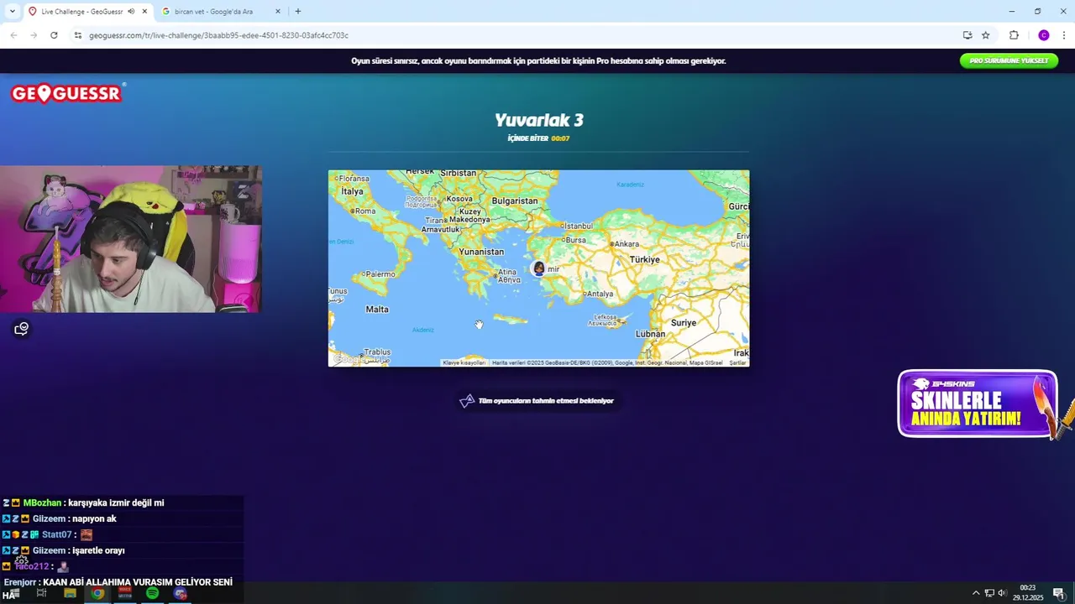The height and width of the screenshot is (604, 1075).
Task: Click the install app icon in toolbar
Action: click(967, 35)
